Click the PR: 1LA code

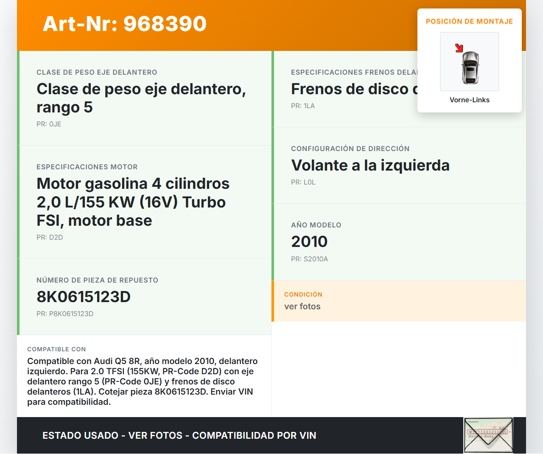(303, 106)
